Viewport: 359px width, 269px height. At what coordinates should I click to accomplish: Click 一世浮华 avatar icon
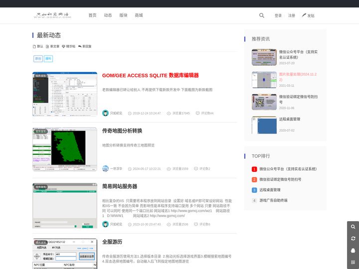[x=105, y=169]
